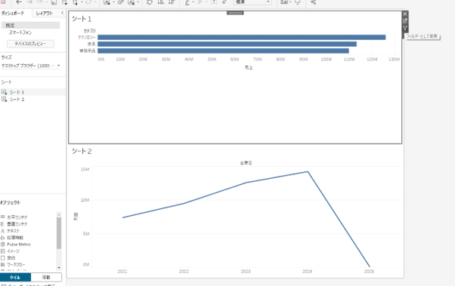Click the new data source icon
Image resolution: width=455 pixels, height=286 pixels.
tap(65, 2)
